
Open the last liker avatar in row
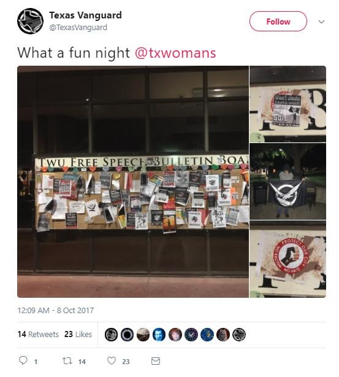(239, 335)
